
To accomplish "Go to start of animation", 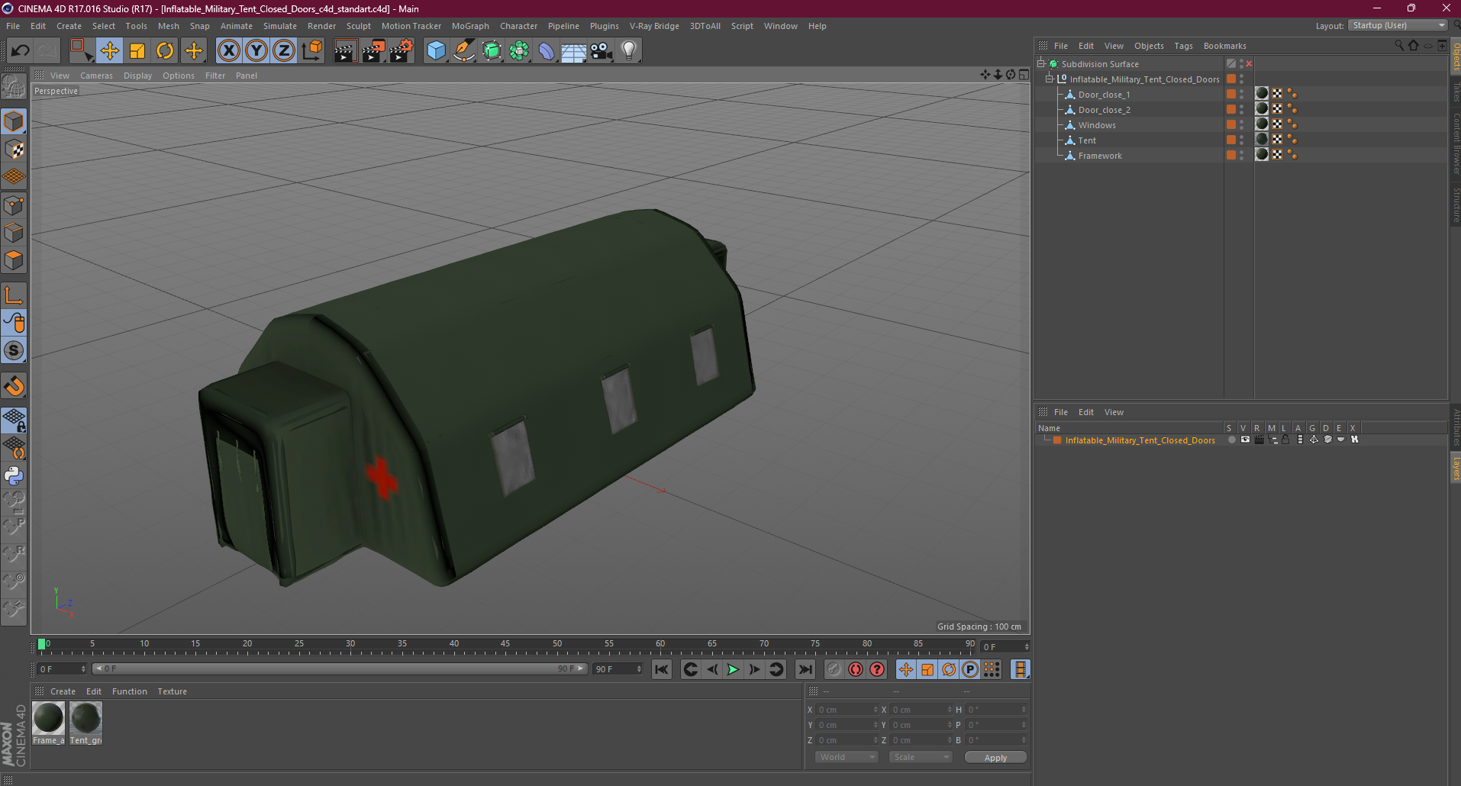I will click(x=662, y=670).
